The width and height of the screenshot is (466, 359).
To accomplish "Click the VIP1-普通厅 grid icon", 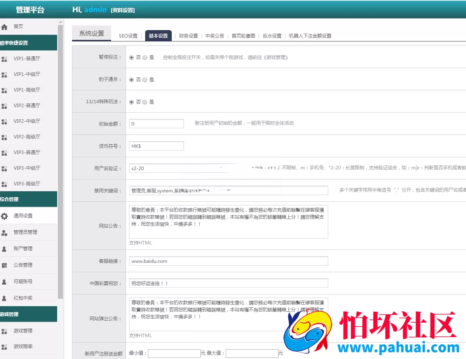I will [x=4, y=59].
